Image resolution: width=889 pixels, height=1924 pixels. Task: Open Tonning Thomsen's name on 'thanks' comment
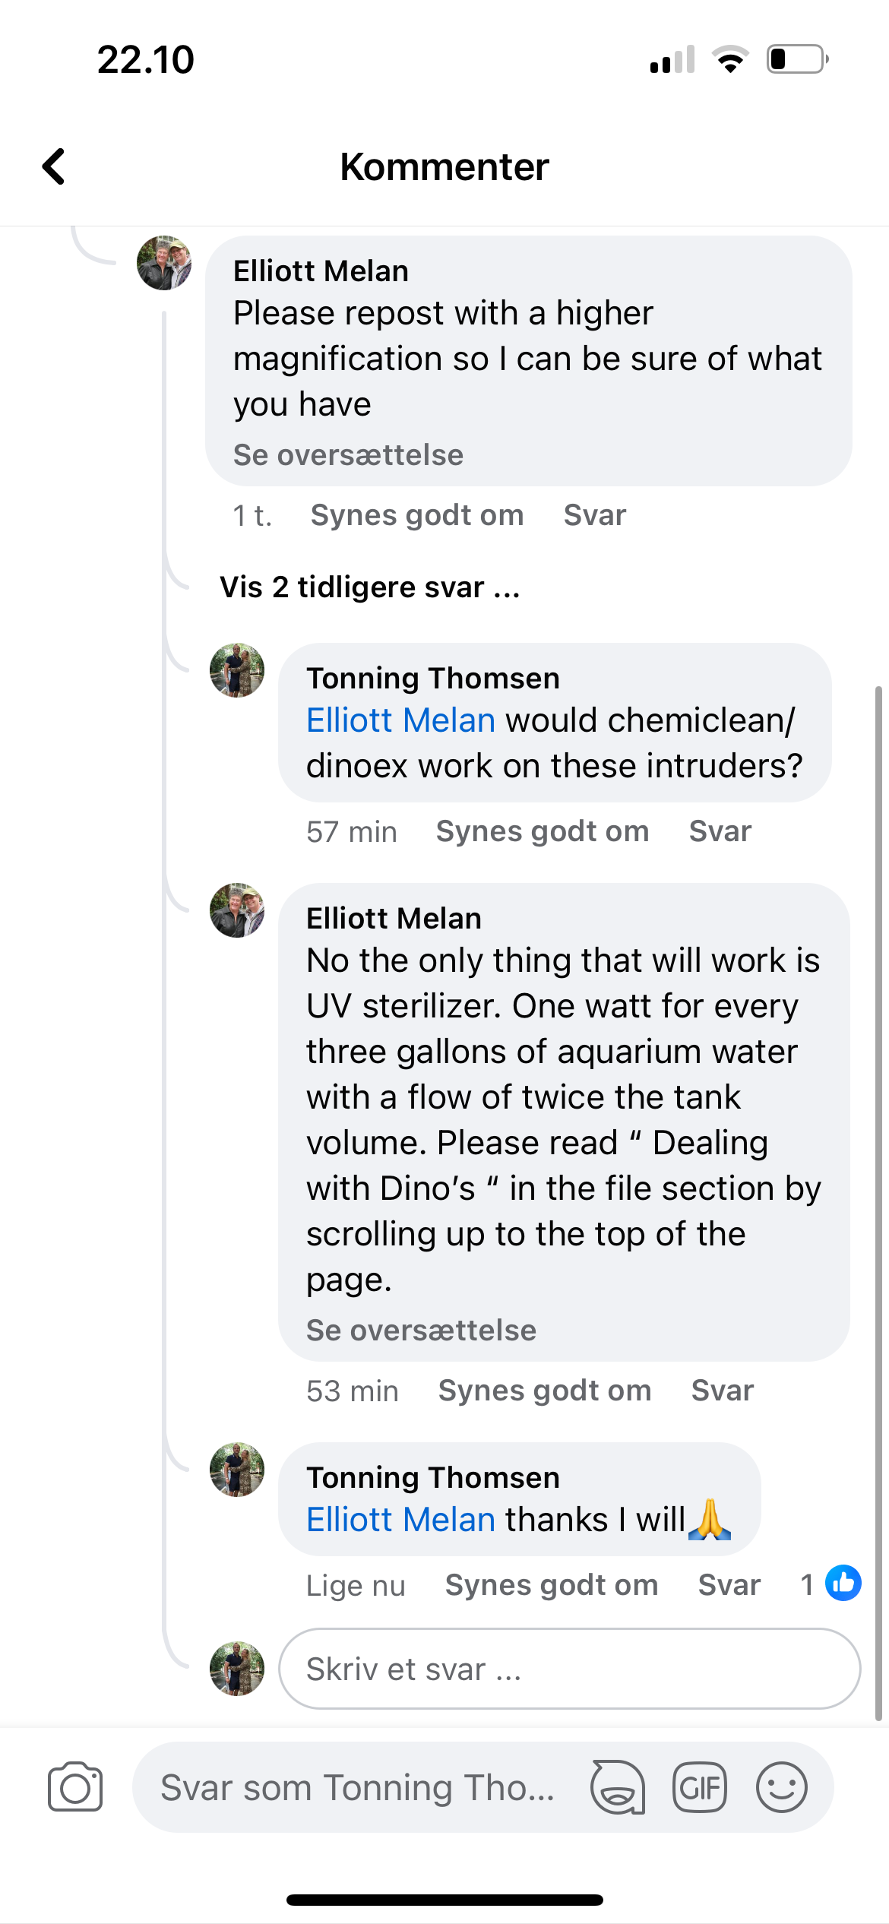[432, 1477]
